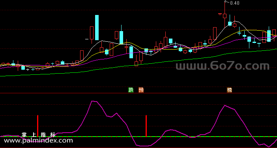This screenshot has height=148, width=277.
Task: Click the white cross doji candle near chart start
Action: coord(28,70)
